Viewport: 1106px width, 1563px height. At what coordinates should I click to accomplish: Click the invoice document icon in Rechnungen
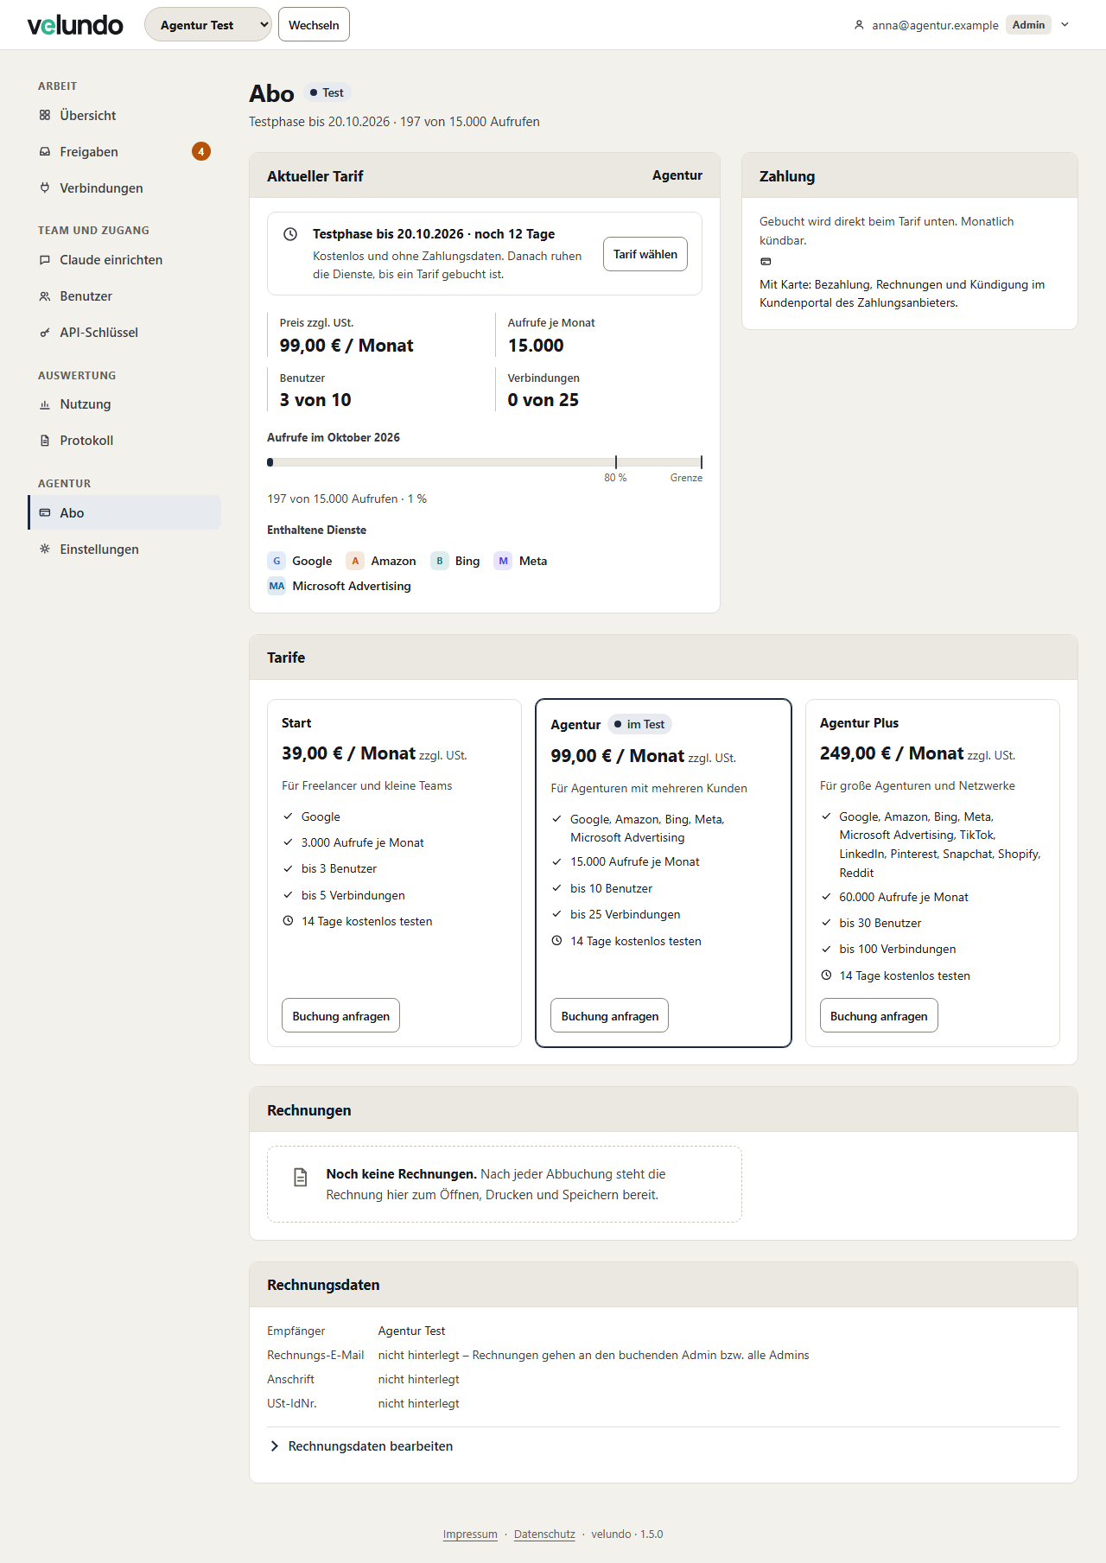coord(301,1177)
